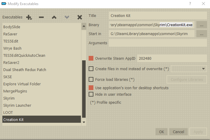Click the Configure Libraries button

pos(187,79)
